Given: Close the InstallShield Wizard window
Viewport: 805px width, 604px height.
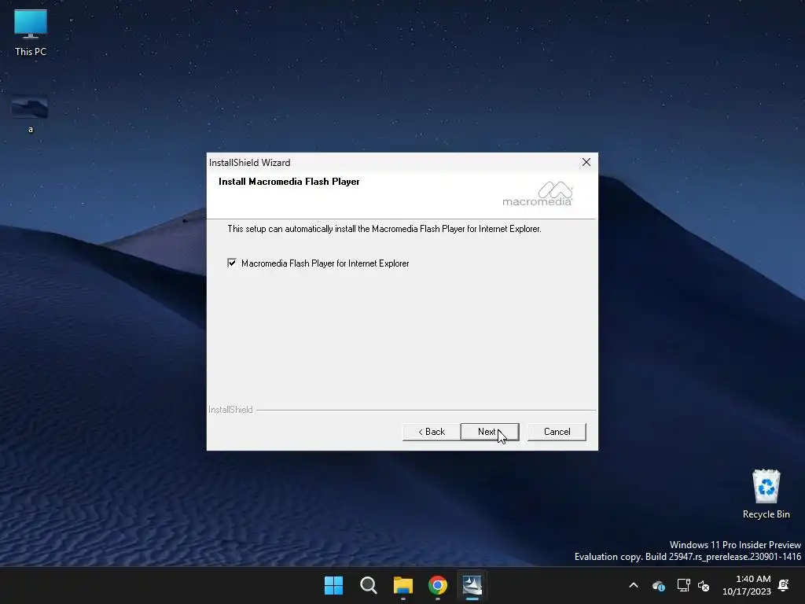Looking at the screenshot, I should (x=586, y=162).
